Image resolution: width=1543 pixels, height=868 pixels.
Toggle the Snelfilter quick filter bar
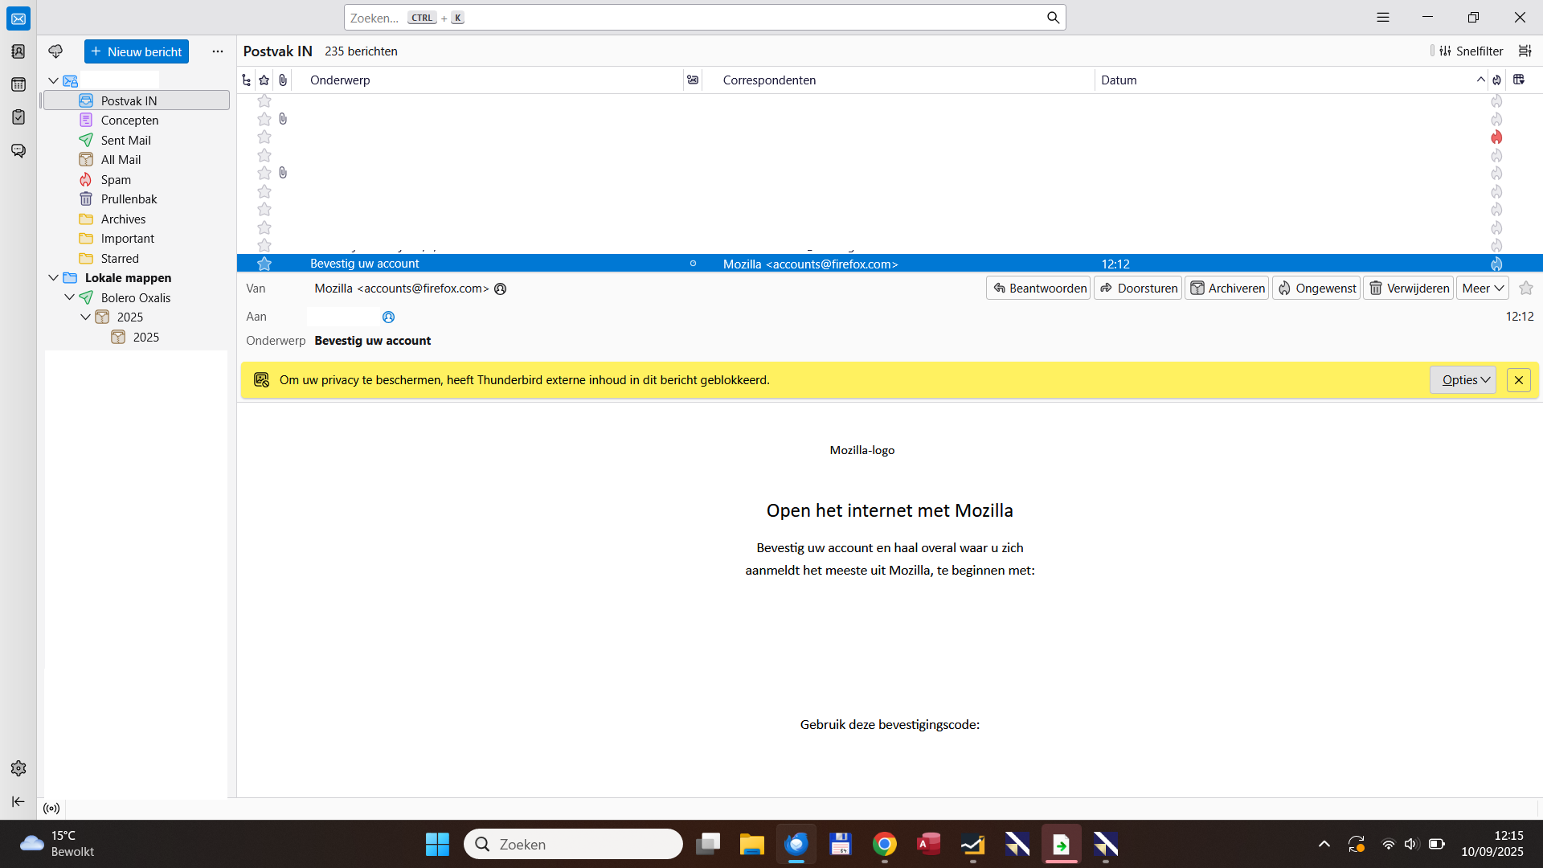click(1471, 51)
